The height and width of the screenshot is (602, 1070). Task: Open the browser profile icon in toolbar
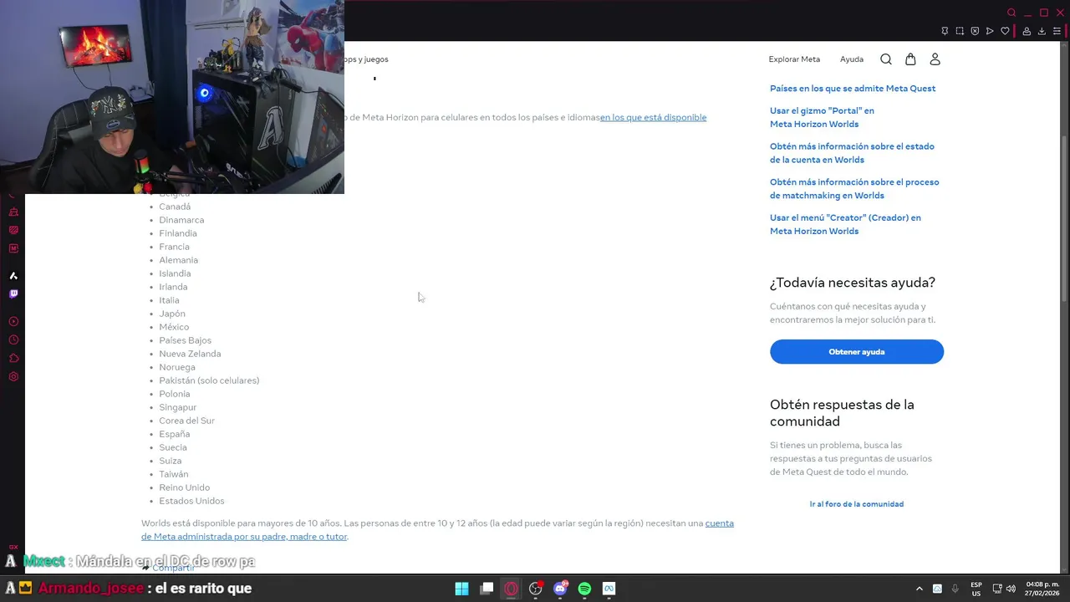[1027, 31]
